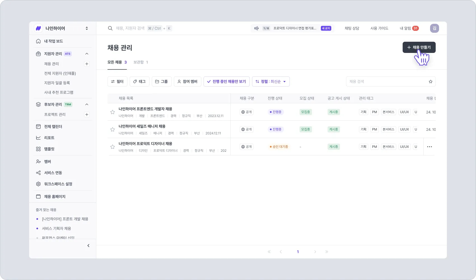The width and height of the screenshot is (476, 280).
Task: Favorite 프로덕트 디자이너 채용 with star
Action: 113,147
